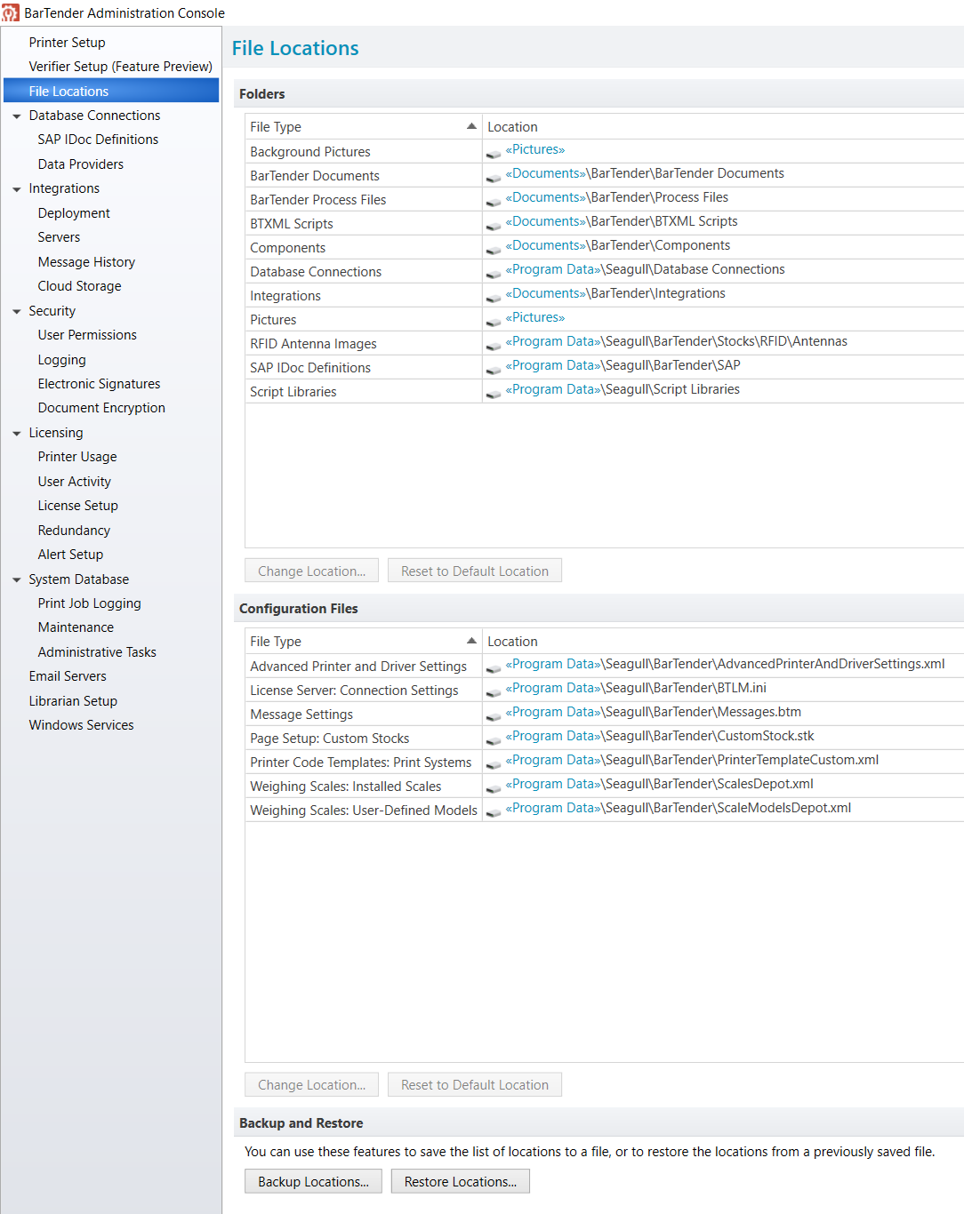The image size is (964, 1214).
Task: Open Printer Setup in the sidebar
Action: (67, 43)
